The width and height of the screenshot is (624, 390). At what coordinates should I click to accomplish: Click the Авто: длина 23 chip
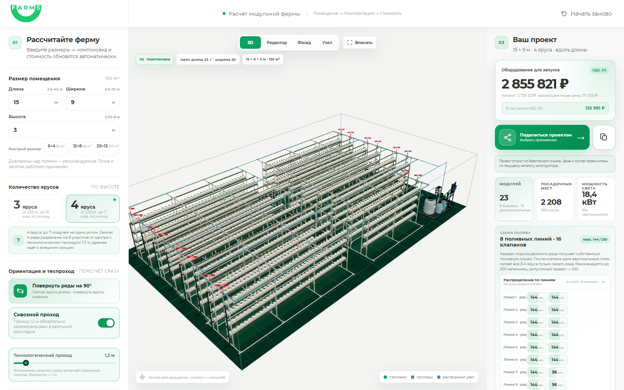click(x=208, y=60)
